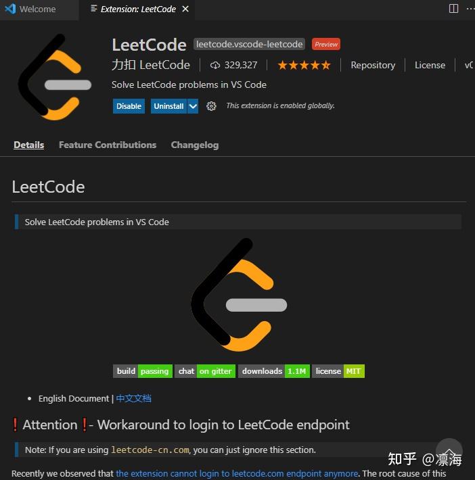
Task: Click the downloads 1.1M badge
Action: point(274,371)
